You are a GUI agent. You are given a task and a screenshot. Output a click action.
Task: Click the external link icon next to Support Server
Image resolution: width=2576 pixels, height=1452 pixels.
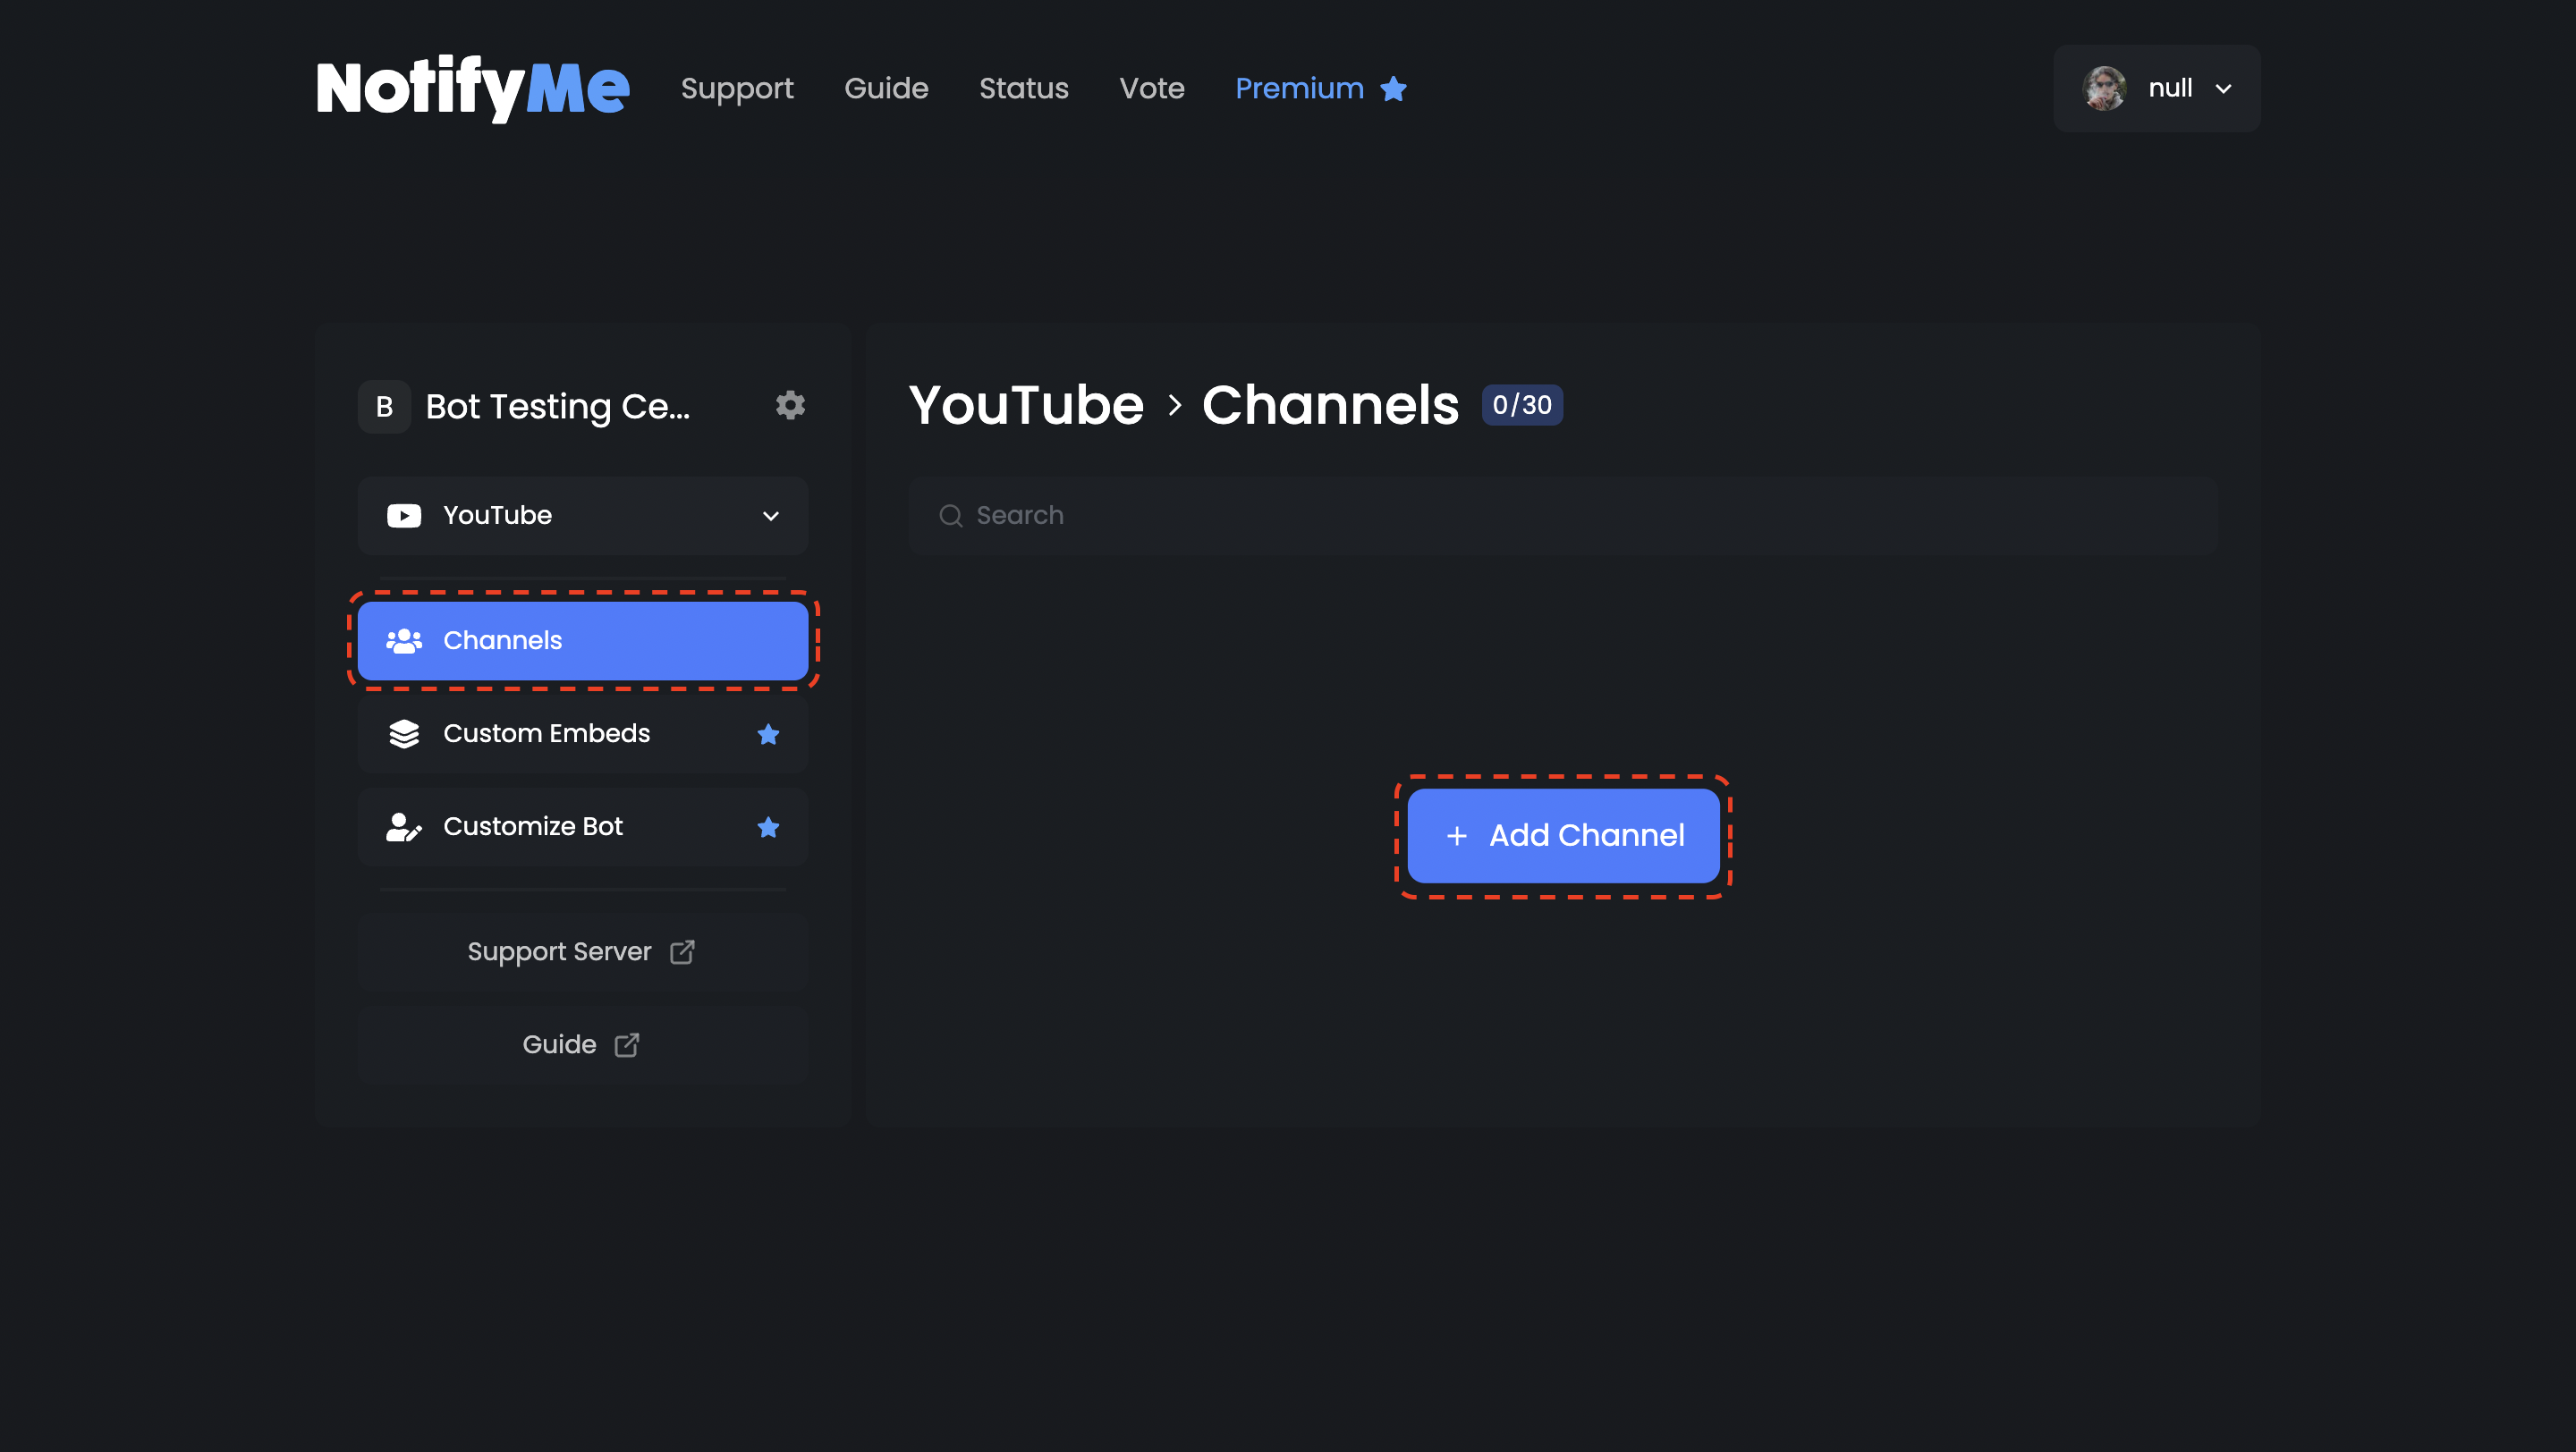(x=682, y=951)
